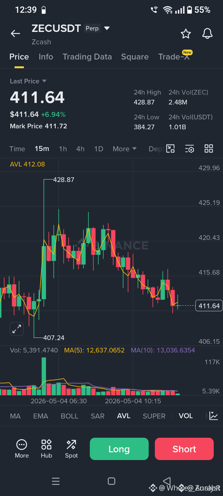Select the 4h interval
This screenshot has width=223, height=496.
80,149
